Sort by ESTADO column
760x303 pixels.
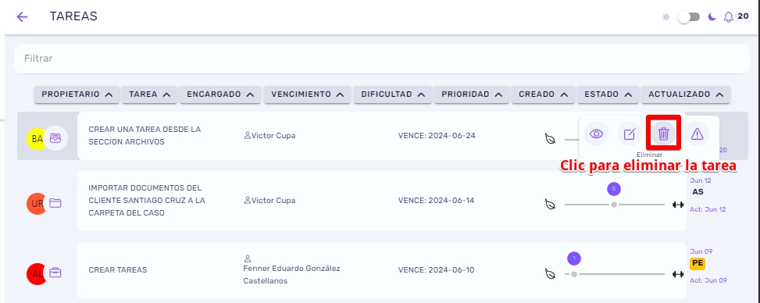608,94
